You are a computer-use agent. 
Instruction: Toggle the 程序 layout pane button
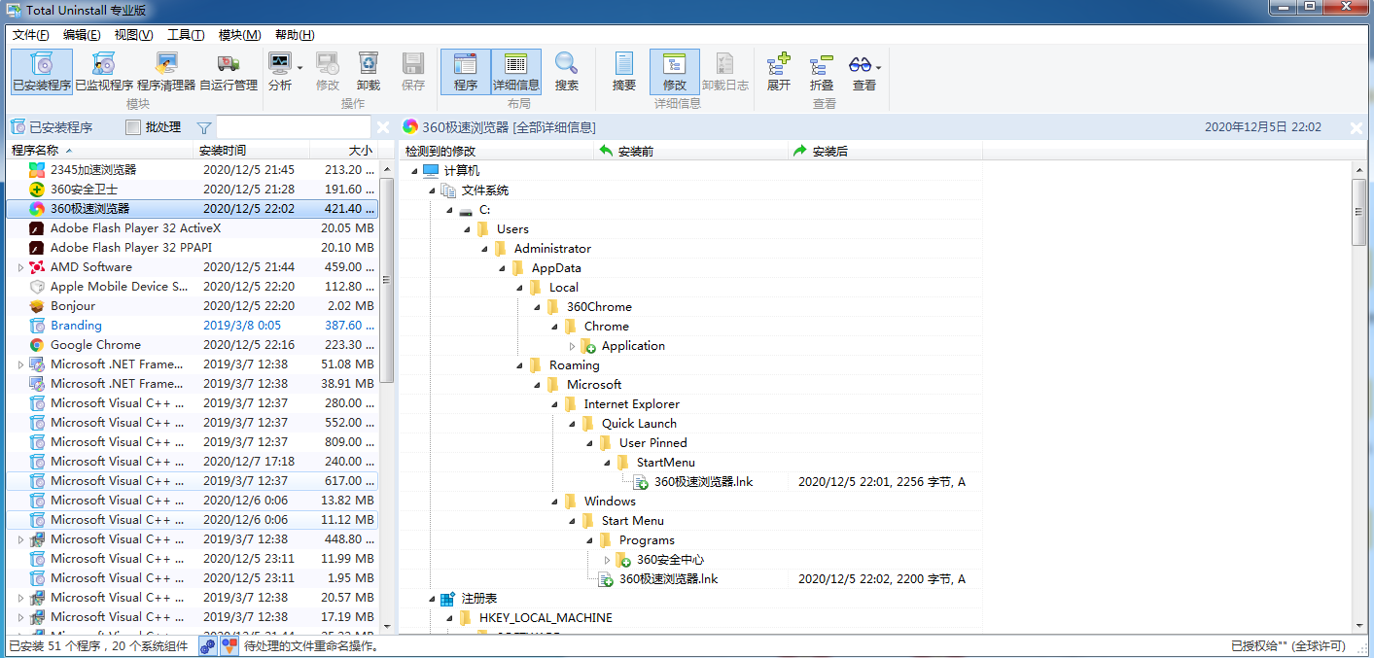[x=466, y=72]
